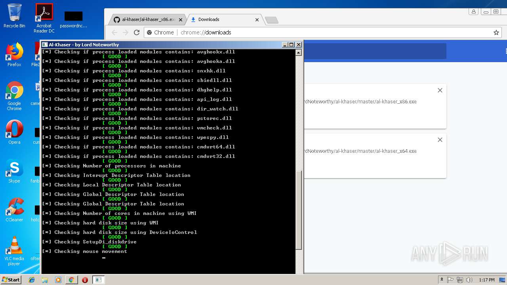Remove the al-khaser_x64.exe download entry
The height and width of the screenshot is (285, 507).
(440, 140)
